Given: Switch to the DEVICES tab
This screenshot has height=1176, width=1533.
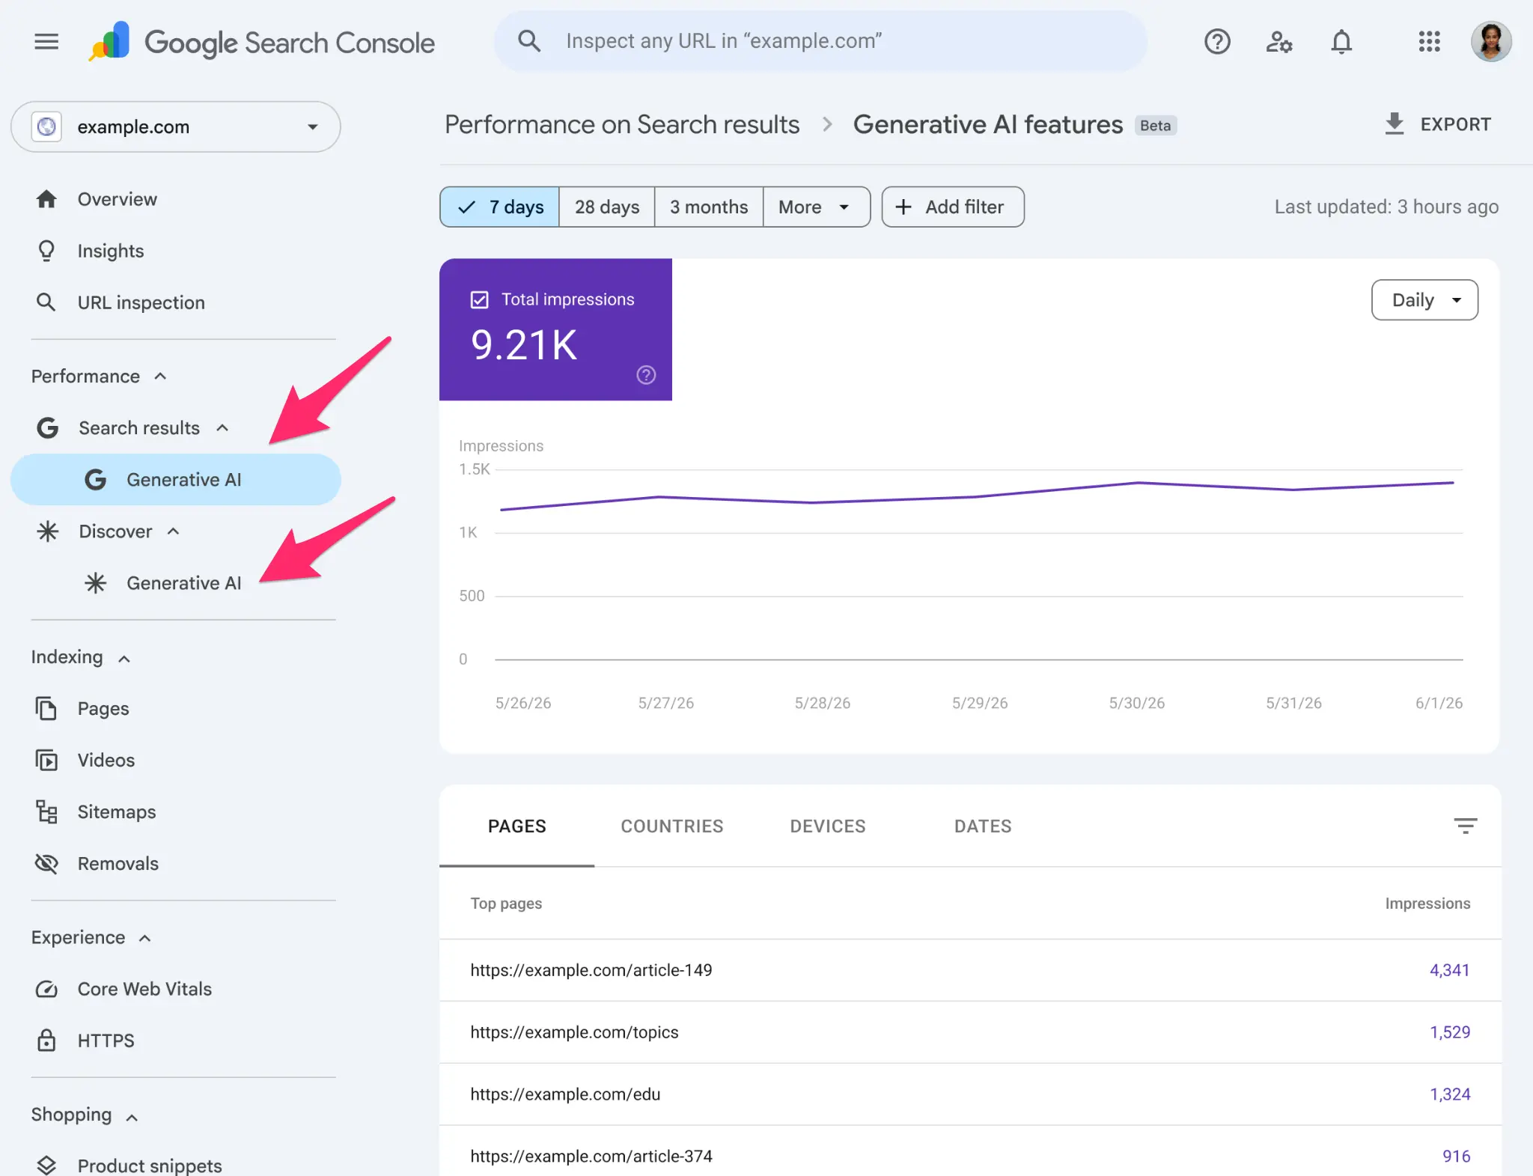Looking at the screenshot, I should 827,826.
